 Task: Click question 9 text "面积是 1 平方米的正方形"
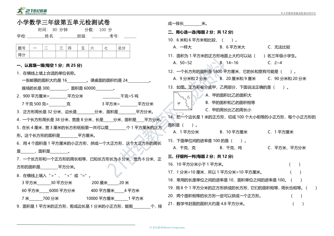45,206
